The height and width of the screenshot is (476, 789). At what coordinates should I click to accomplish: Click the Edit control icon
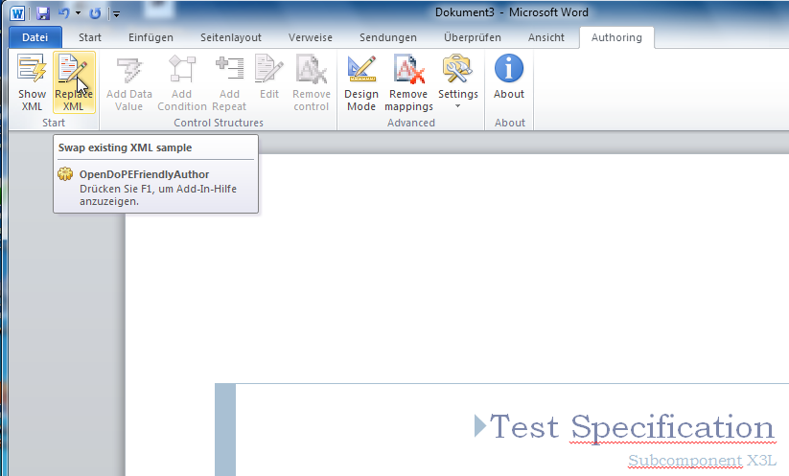269,70
